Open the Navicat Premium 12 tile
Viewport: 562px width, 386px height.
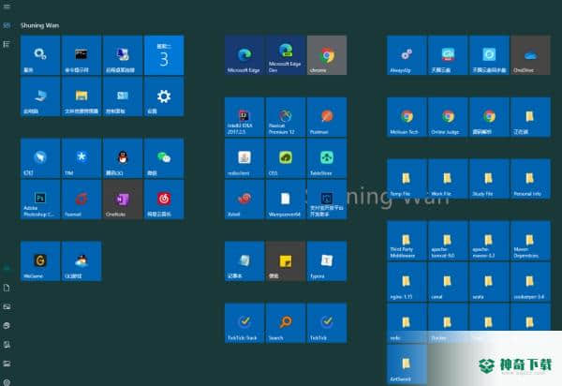click(286, 117)
